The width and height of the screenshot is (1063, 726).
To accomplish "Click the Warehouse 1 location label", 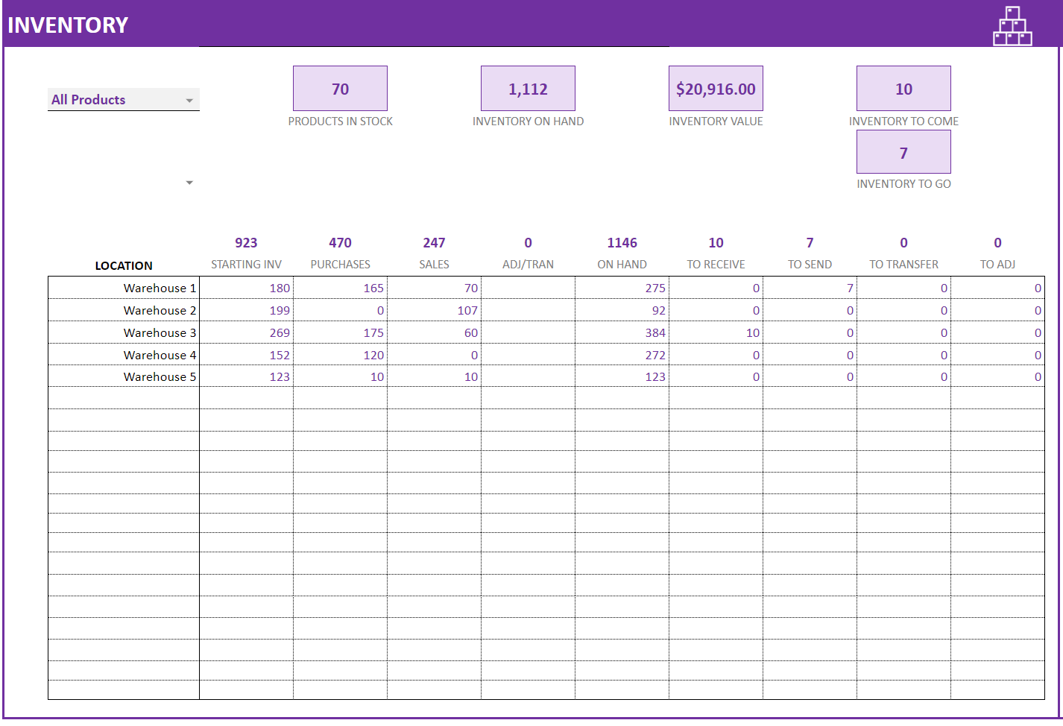I will click(159, 288).
